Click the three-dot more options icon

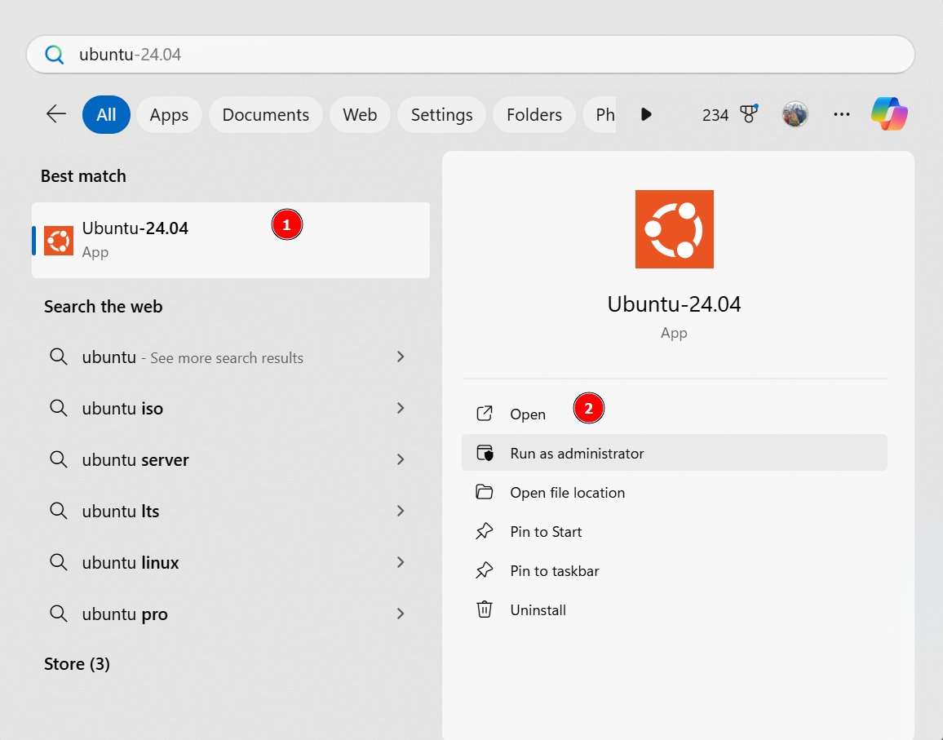point(842,114)
